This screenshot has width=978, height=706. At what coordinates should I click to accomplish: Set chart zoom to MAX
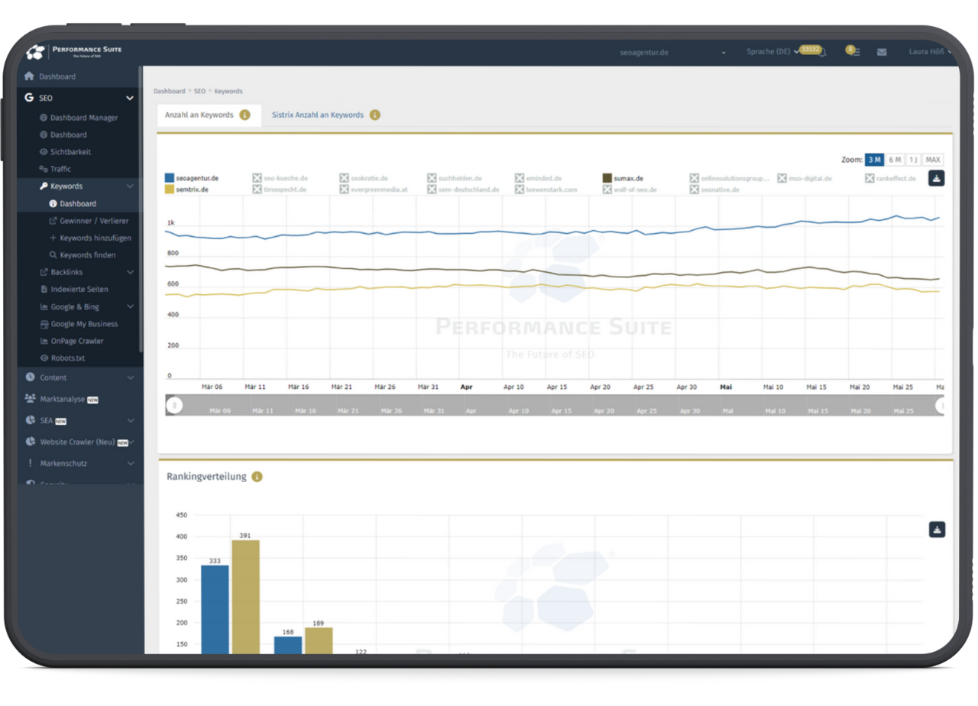[933, 160]
